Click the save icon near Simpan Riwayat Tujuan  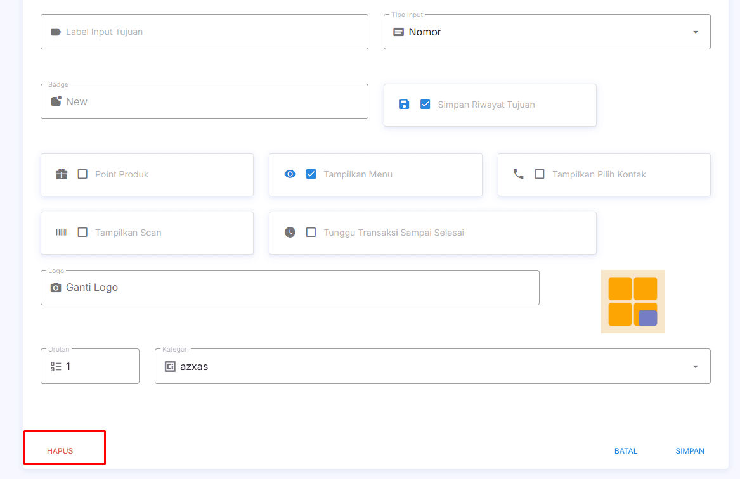(404, 105)
